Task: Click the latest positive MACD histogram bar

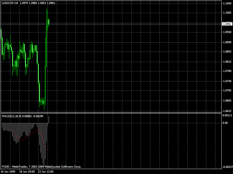Action: pyautogui.click(x=49, y=120)
